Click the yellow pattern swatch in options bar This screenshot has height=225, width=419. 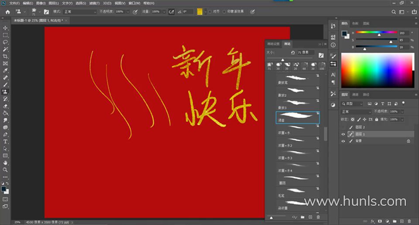tap(199, 11)
